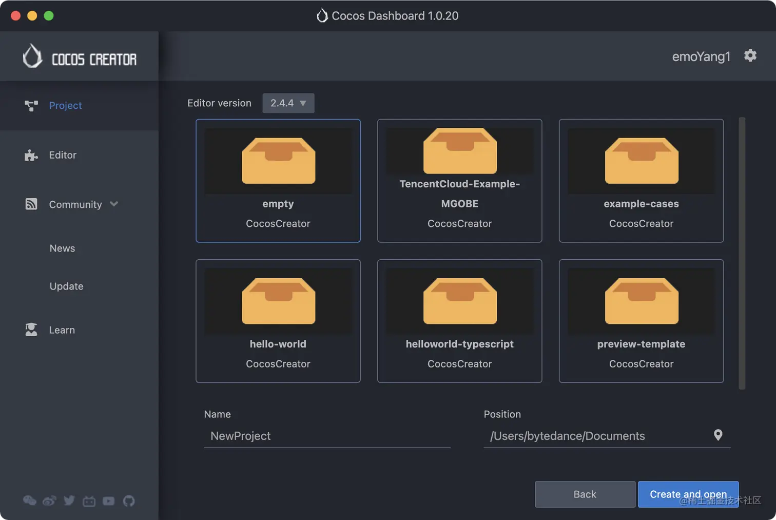Select the preview-template template

coord(642,321)
